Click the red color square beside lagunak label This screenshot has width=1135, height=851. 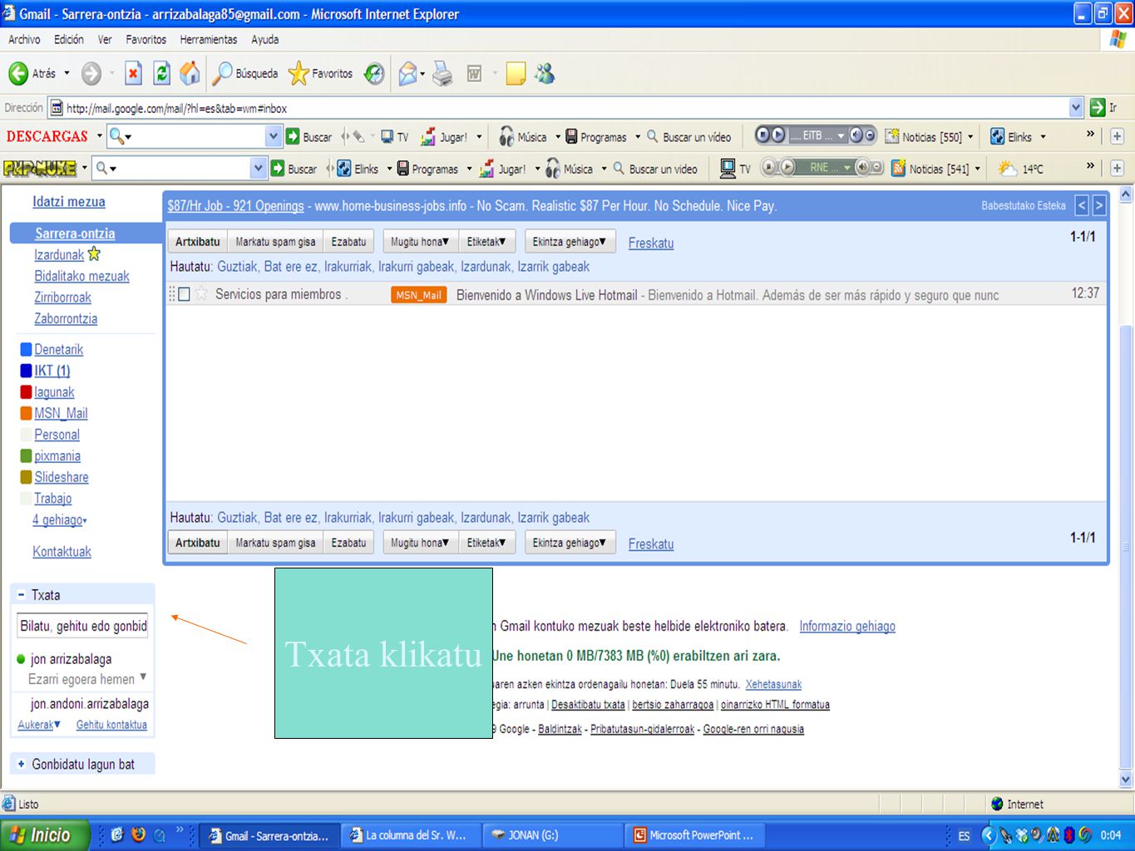pyautogui.click(x=26, y=392)
